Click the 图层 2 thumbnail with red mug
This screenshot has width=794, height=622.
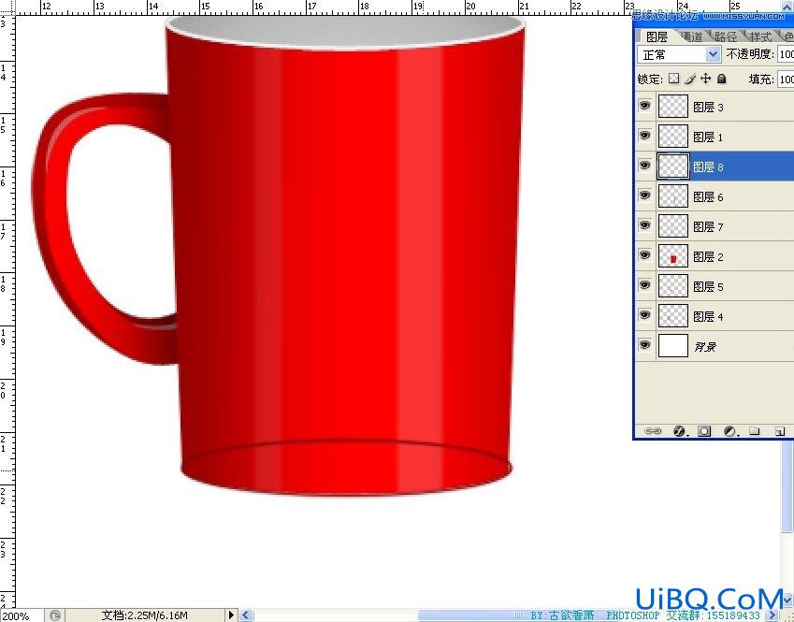[673, 255]
